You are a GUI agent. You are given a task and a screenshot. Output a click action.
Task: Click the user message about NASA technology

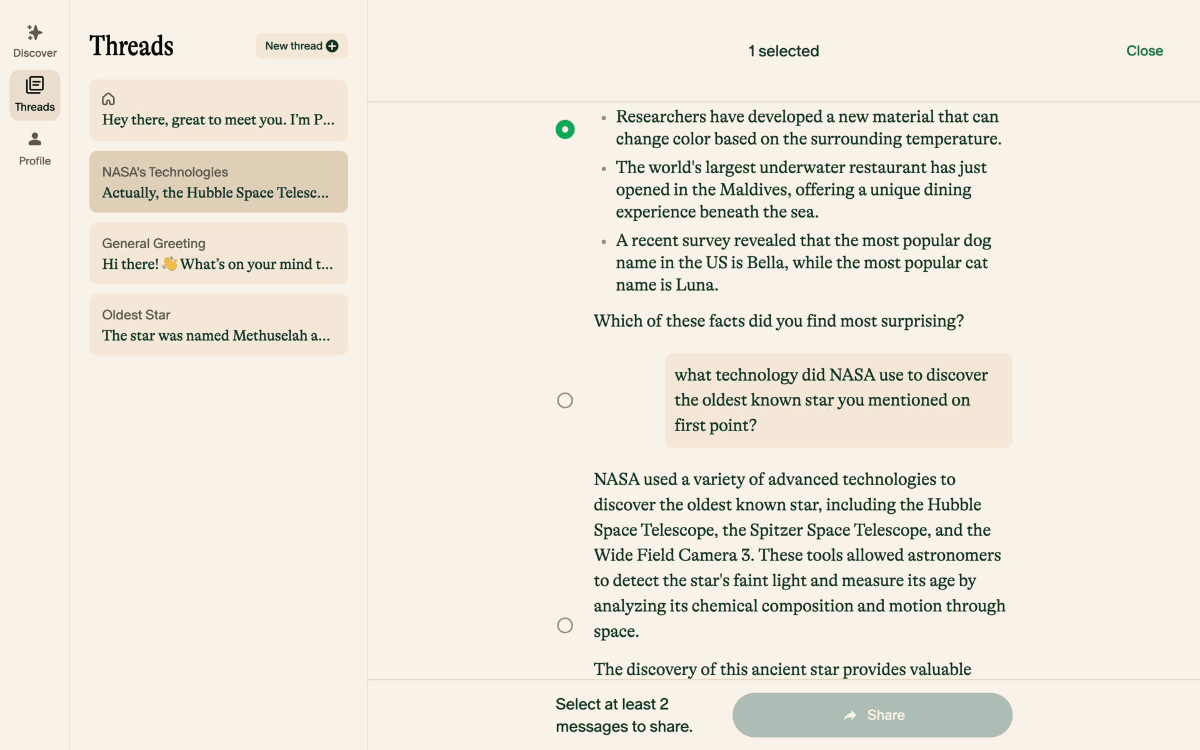tap(838, 401)
